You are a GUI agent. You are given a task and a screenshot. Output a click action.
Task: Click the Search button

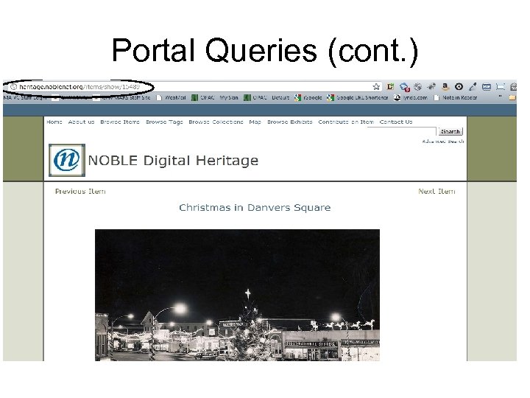click(451, 131)
